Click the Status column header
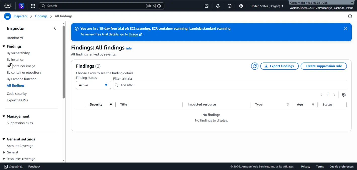 tap(327, 104)
